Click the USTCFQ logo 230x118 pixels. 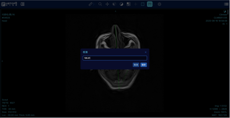9,4
